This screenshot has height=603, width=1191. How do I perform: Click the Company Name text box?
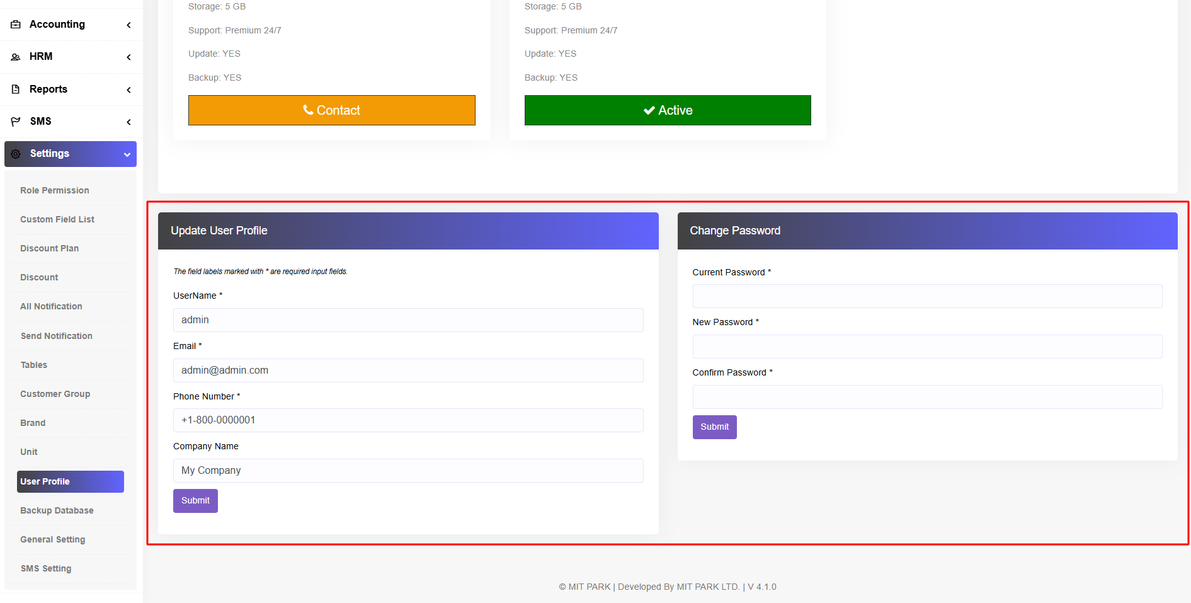pyautogui.click(x=408, y=471)
